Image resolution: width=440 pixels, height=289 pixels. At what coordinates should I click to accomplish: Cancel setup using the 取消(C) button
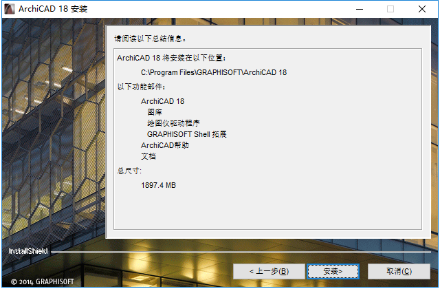pos(399,271)
